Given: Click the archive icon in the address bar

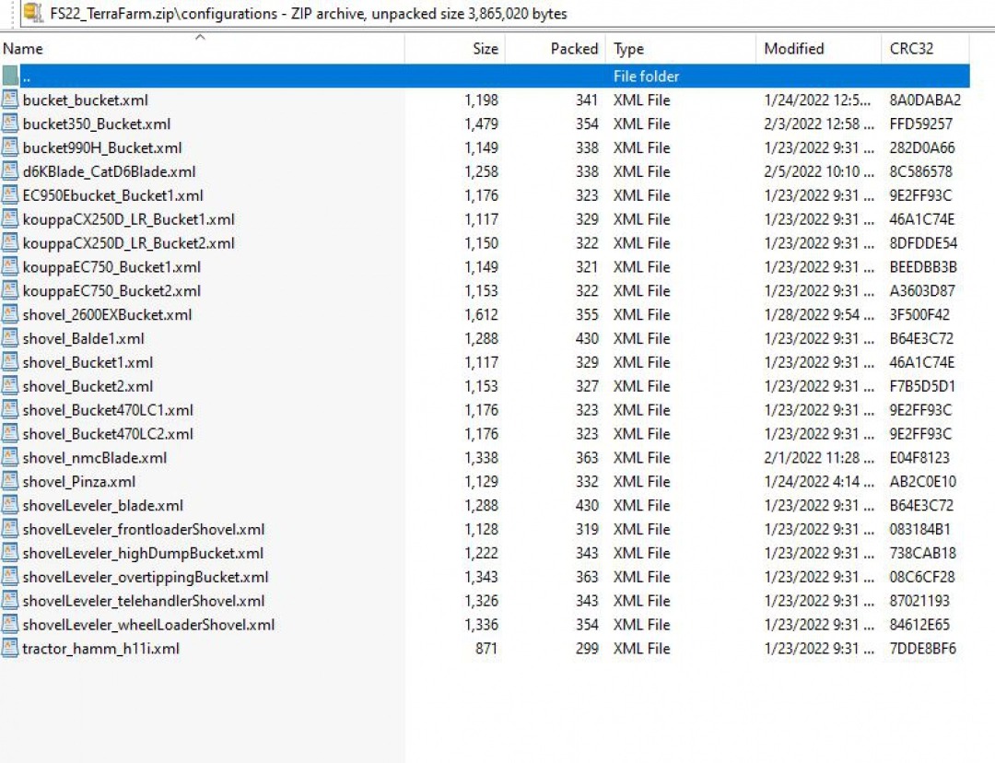Looking at the screenshot, I should click(32, 13).
